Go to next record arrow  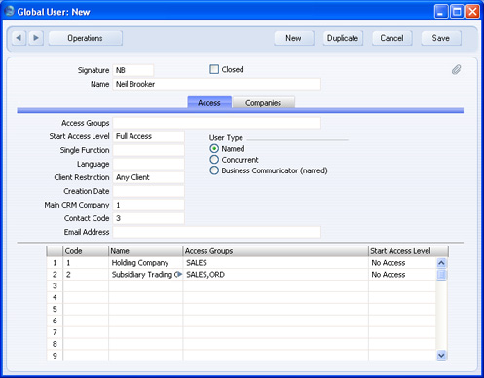point(36,38)
